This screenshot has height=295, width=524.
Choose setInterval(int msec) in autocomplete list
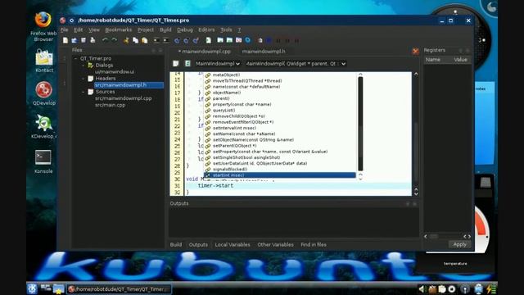tap(235, 128)
